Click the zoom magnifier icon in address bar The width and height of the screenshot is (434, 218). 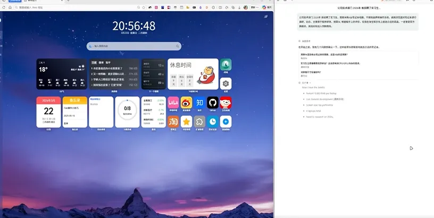click(138, 7)
